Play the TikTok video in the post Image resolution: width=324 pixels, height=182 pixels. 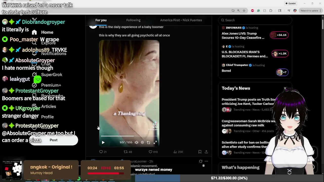(x=103, y=143)
